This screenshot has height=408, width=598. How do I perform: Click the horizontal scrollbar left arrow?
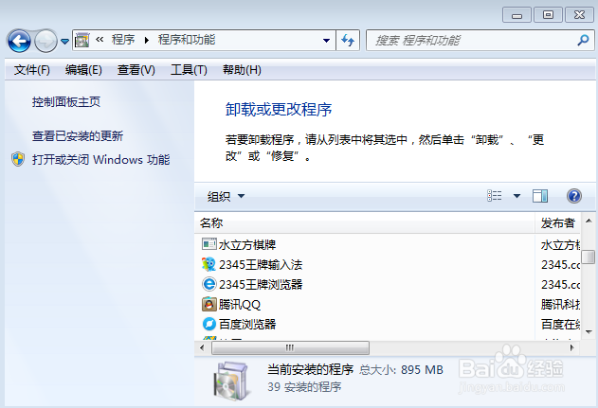(202, 347)
